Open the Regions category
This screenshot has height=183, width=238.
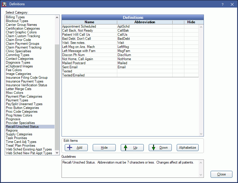pyautogui.click(x=12, y=130)
